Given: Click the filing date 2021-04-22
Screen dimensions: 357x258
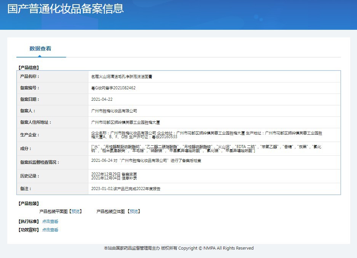Looking at the screenshot, I should coord(102,100).
